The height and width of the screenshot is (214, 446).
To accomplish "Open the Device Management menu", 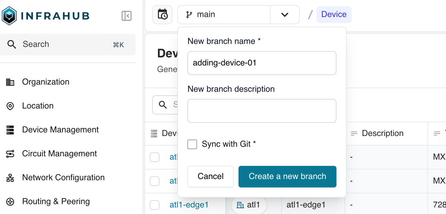I will tap(60, 130).
